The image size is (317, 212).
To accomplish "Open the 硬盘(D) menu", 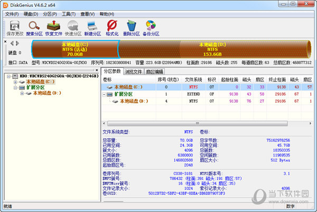I will [x=31, y=14].
